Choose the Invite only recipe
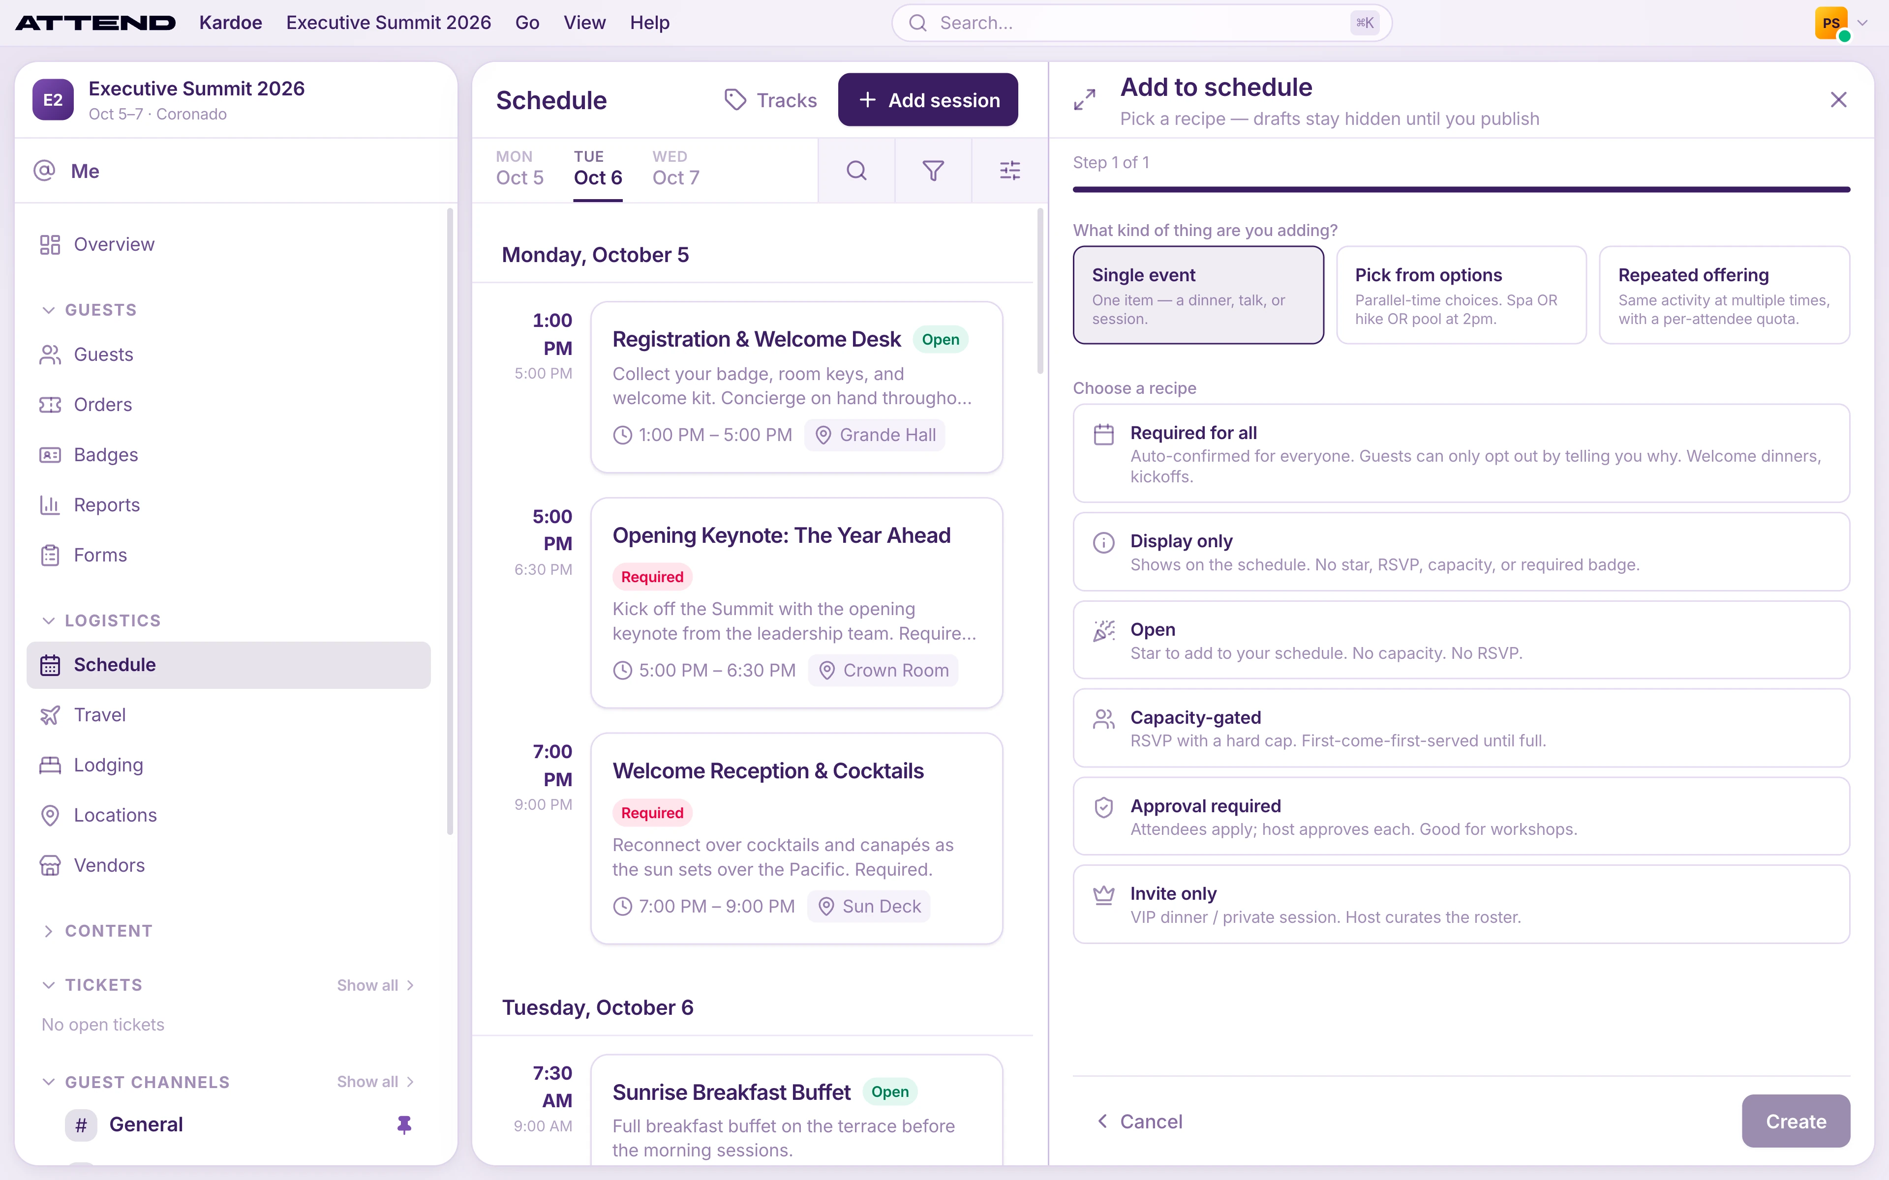Viewport: 1889px width, 1180px height. point(1461,905)
